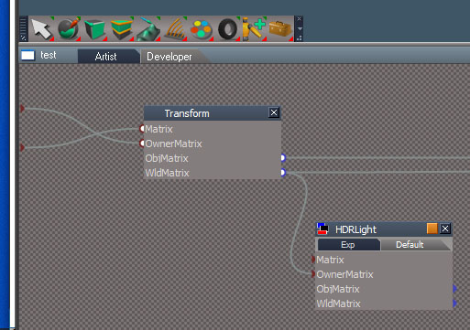Screen dimensions: 470x330
Task: Click the HDRLight node type icon
Action: click(x=322, y=229)
